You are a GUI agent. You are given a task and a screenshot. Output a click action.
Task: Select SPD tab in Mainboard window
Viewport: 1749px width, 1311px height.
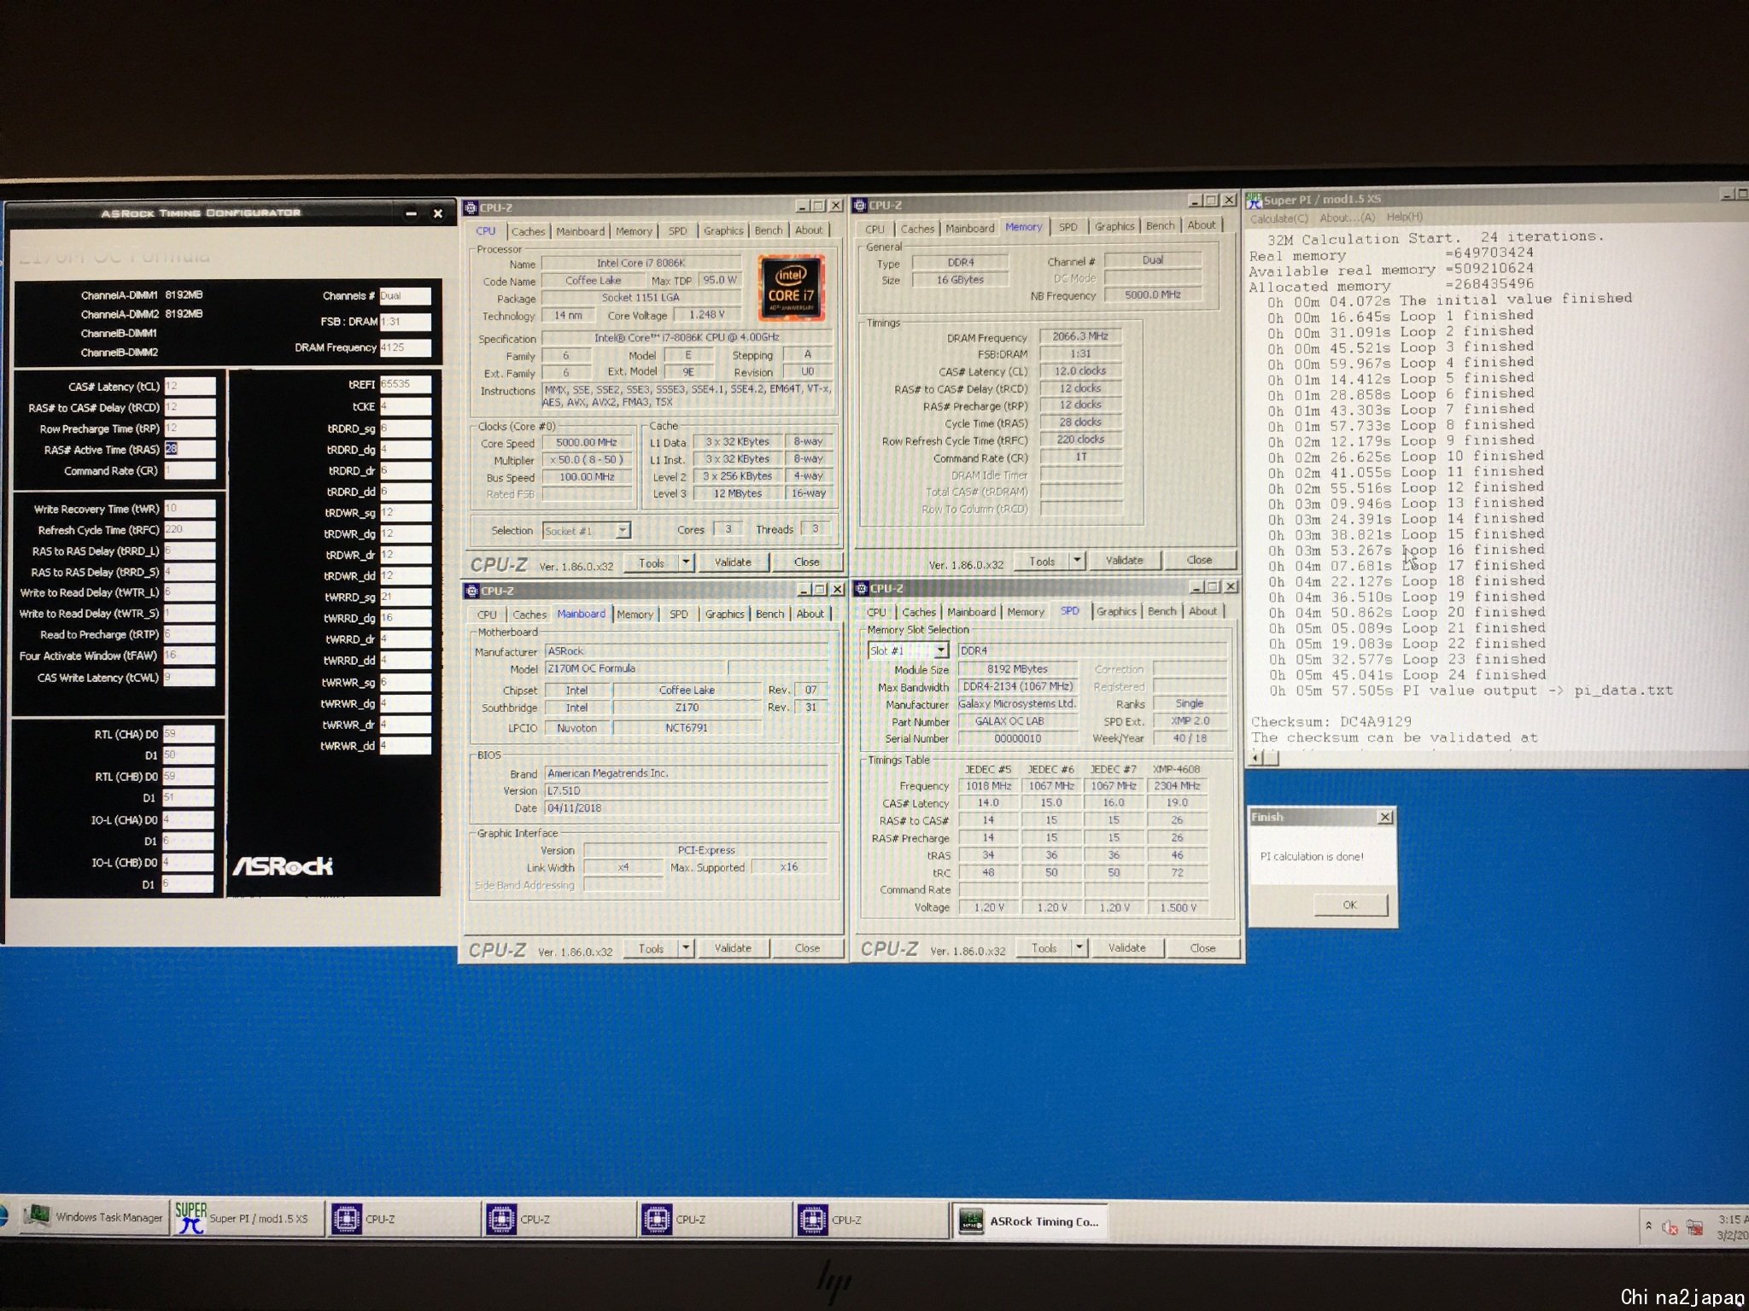pyautogui.click(x=678, y=614)
